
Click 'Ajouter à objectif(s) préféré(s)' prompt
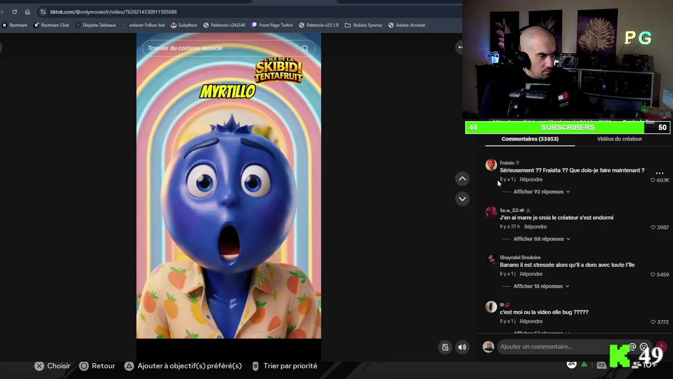pos(183,366)
